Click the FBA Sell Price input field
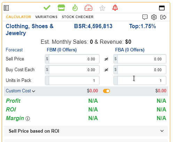 pos(140,59)
